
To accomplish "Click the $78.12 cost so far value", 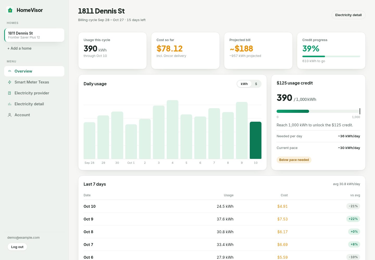I will [170, 49].
